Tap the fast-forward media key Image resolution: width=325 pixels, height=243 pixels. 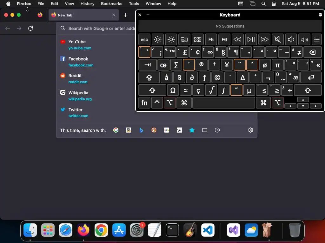point(264,39)
